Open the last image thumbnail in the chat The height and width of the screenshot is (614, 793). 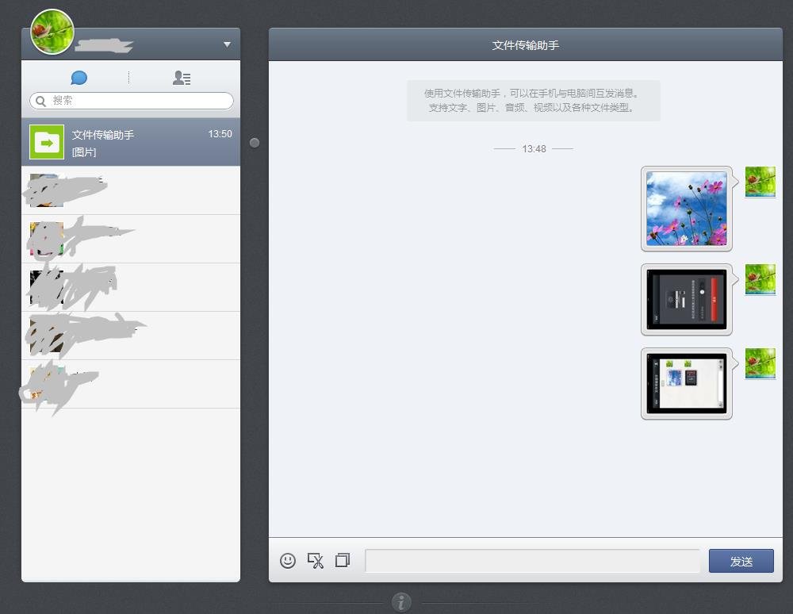(x=686, y=383)
